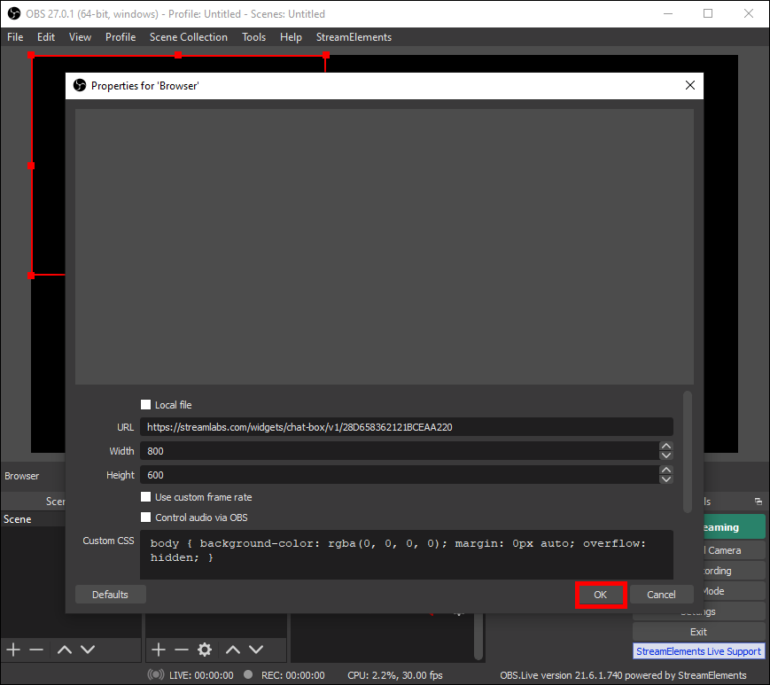Screen dimensions: 770x685
Task: Reset settings with the Defaults button
Action: tap(110, 595)
